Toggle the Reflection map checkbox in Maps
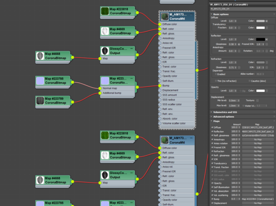 [212, 131]
